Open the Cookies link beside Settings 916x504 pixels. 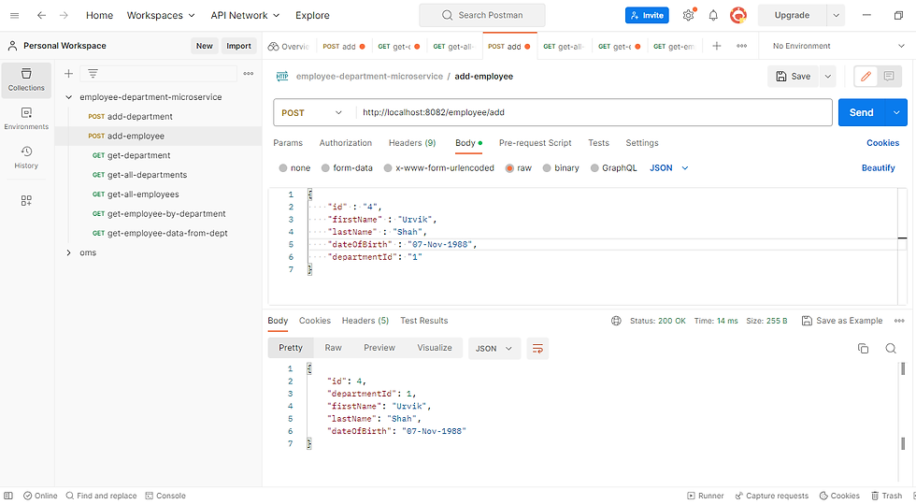(x=882, y=143)
